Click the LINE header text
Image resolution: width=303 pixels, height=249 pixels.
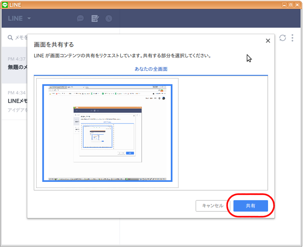click(15, 18)
